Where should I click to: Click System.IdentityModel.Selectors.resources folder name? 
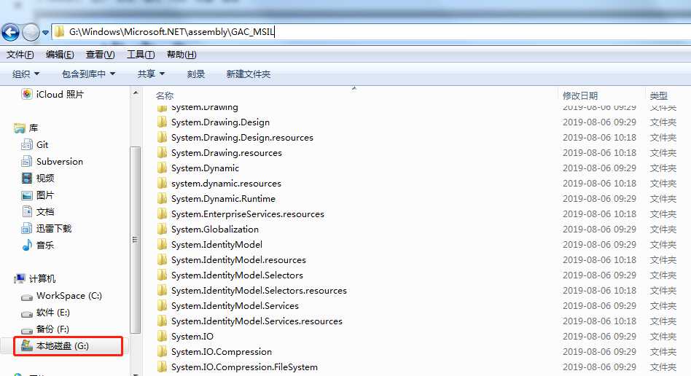(x=259, y=291)
